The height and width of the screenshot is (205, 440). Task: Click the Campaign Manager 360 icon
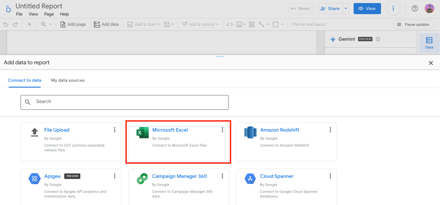tap(142, 179)
